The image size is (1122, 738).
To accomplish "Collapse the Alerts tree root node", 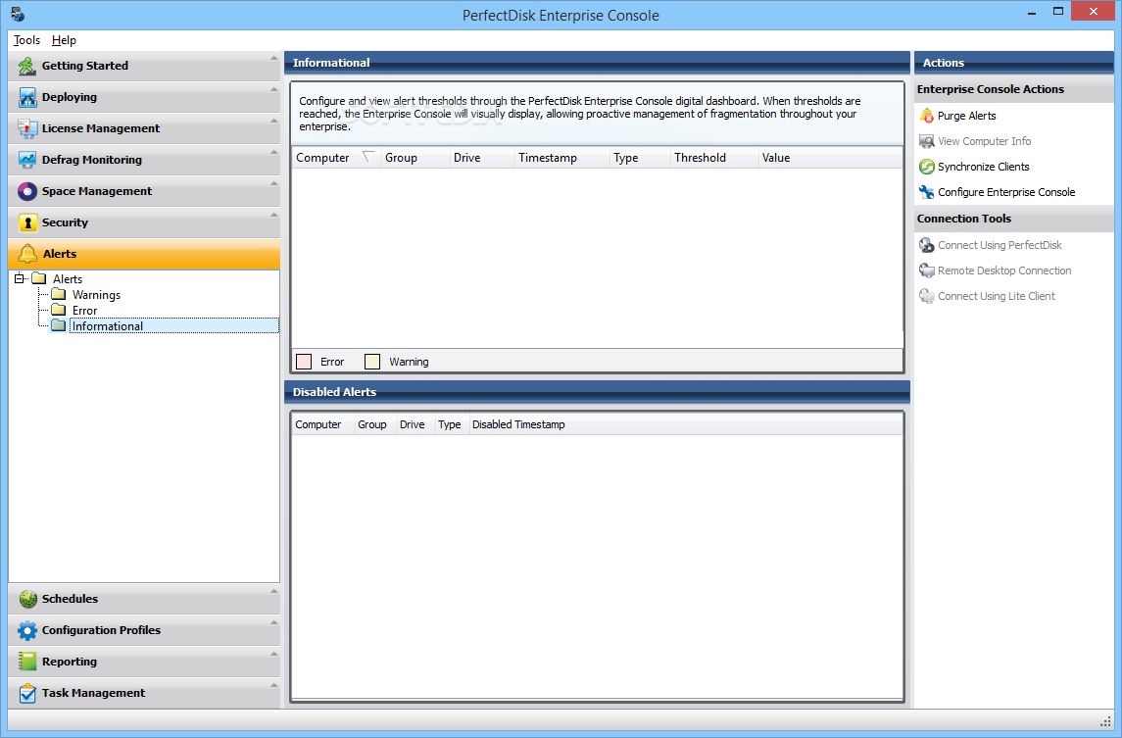I will pyautogui.click(x=20, y=278).
